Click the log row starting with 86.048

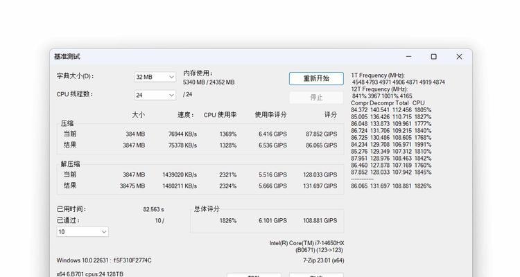(391, 124)
